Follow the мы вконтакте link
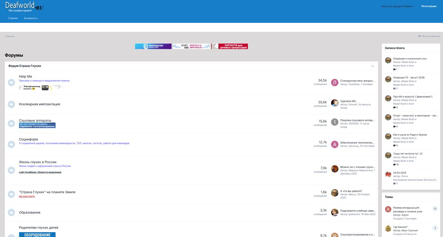The image size is (443, 237). (27, 196)
